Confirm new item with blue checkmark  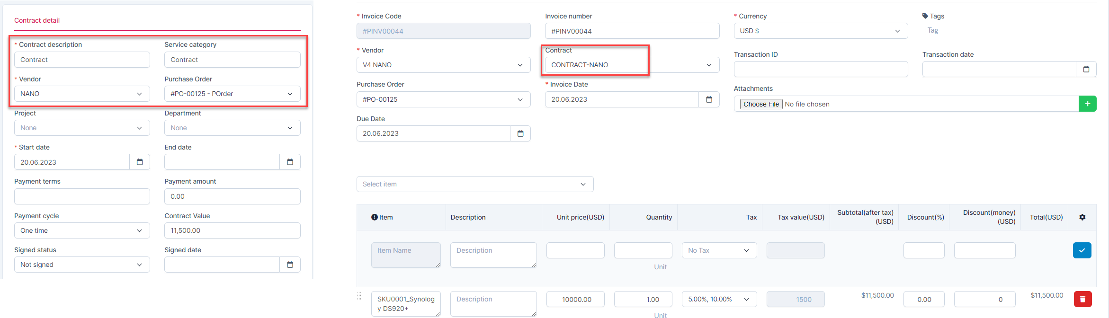coord(1082,250)
